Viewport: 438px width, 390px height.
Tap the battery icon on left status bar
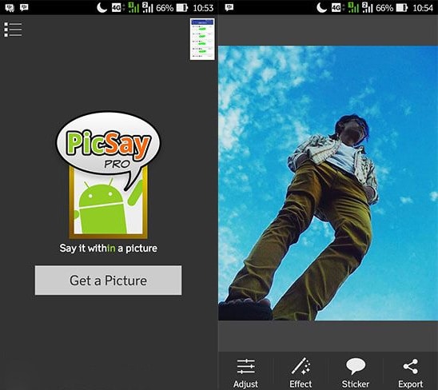point(182,7)
